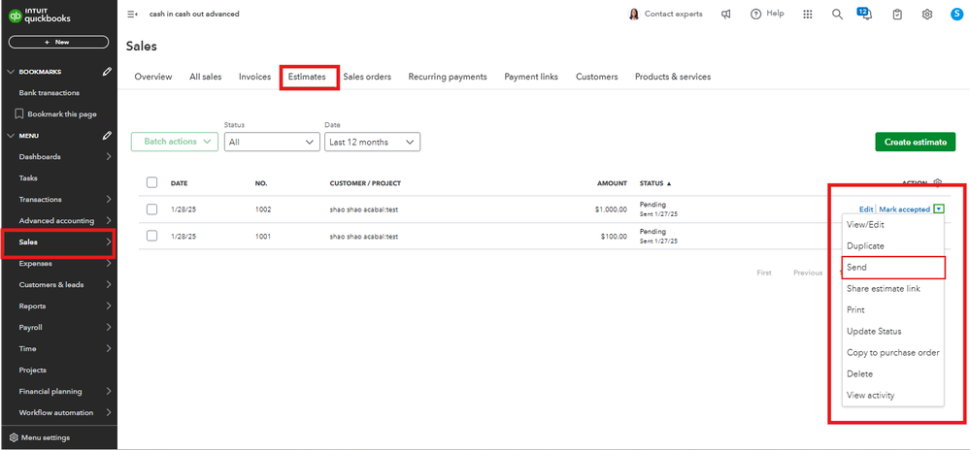Expand the Expenses submenu
Screen dimensions: 970x450
pos(108,264)
